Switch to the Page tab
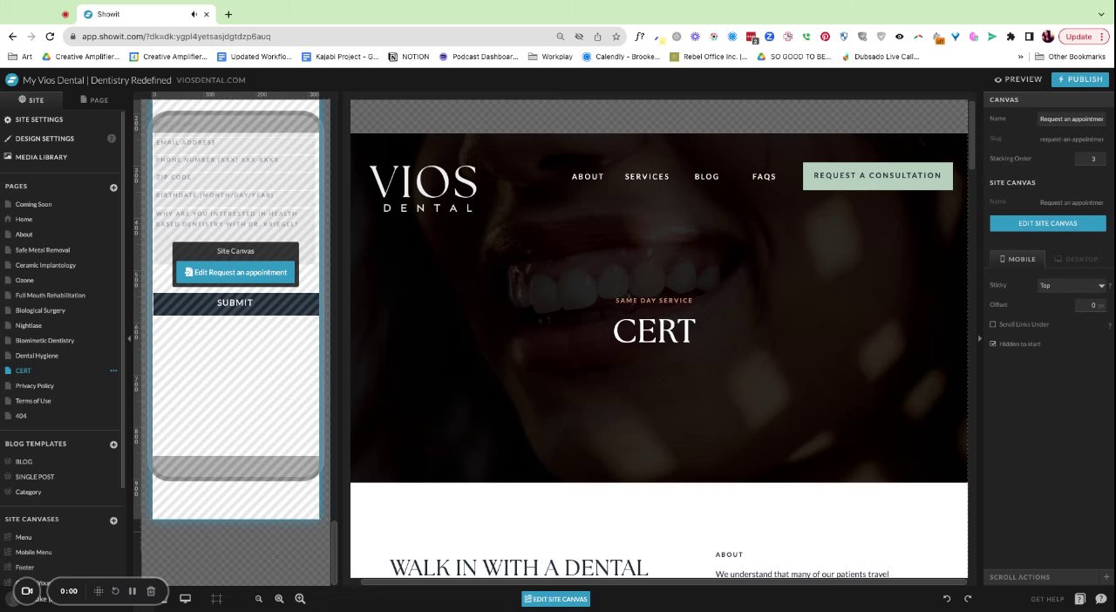The height and width of the screenshot is (612, 1116). 93,100
